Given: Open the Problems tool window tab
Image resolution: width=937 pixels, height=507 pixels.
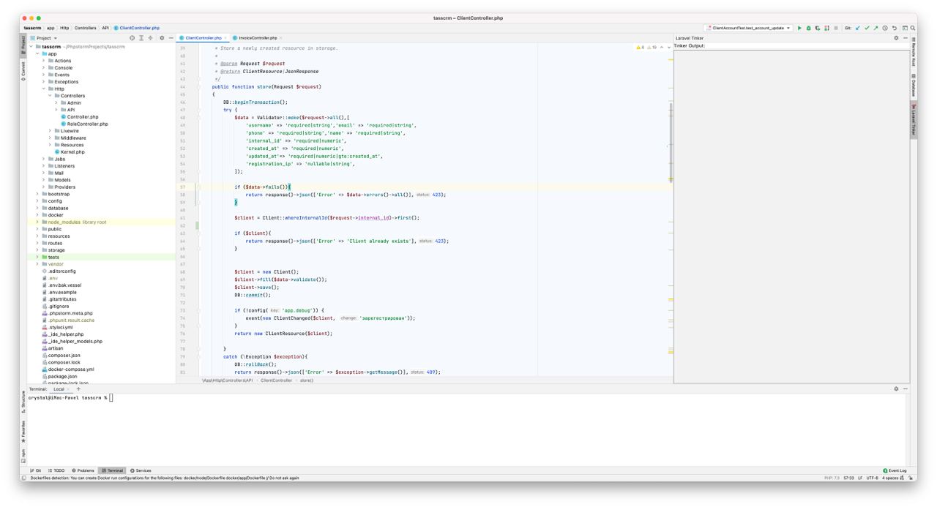Looking at the screenshot, I should point(83,470).
